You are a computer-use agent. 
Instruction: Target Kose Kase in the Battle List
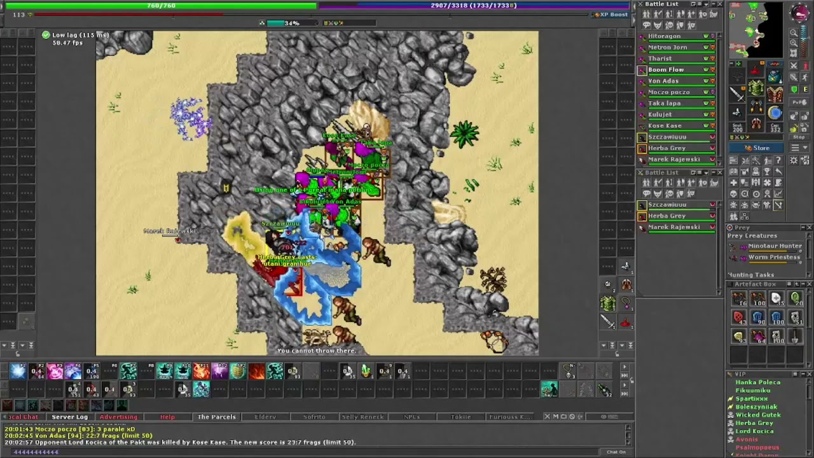(678, 126)
